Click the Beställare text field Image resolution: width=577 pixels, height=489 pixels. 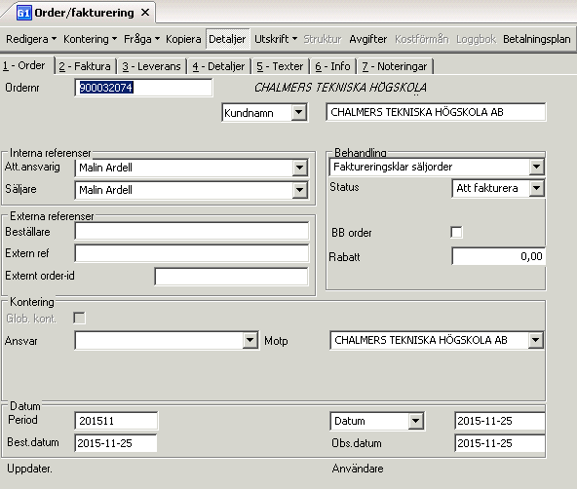[191, 231]
